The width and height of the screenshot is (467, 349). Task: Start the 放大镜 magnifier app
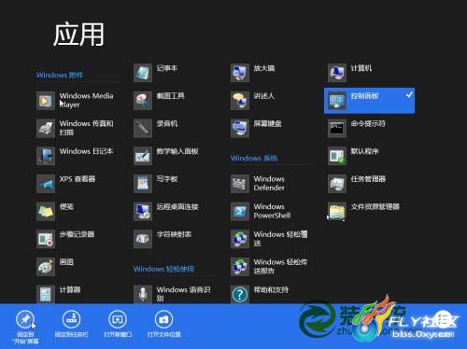coord(240,73)
